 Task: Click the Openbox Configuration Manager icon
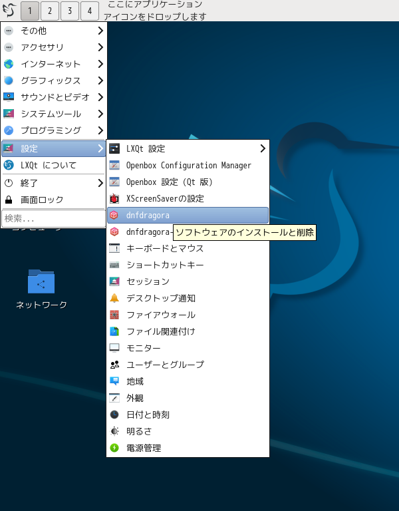[114, 165]
